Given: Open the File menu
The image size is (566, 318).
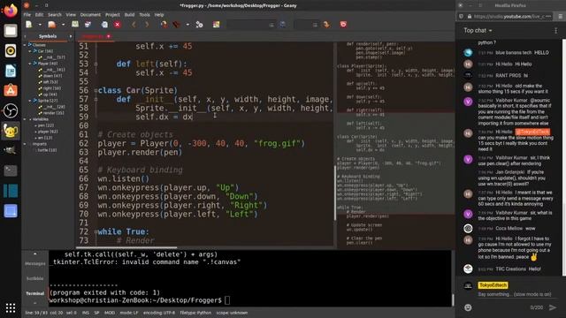Looking at the screenshot, I should (x=27, y=15).
